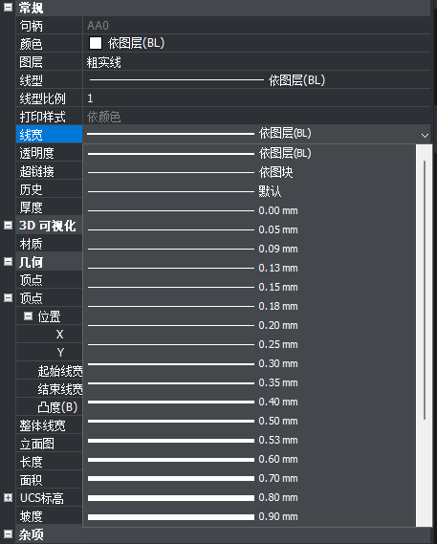The height and width of the screenshot is (544, 437).
Task: Pick the 0.00 mm lineweight
Action: pos(249,210)
